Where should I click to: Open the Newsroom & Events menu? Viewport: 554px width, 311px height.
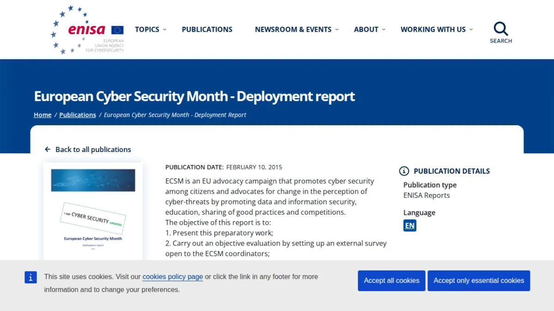coord(293,29)
